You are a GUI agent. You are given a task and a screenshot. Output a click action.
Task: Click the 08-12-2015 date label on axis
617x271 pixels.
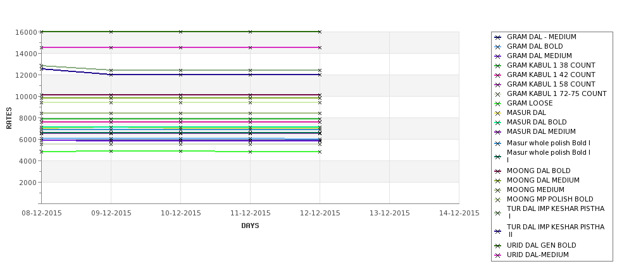tap(42, 214)
